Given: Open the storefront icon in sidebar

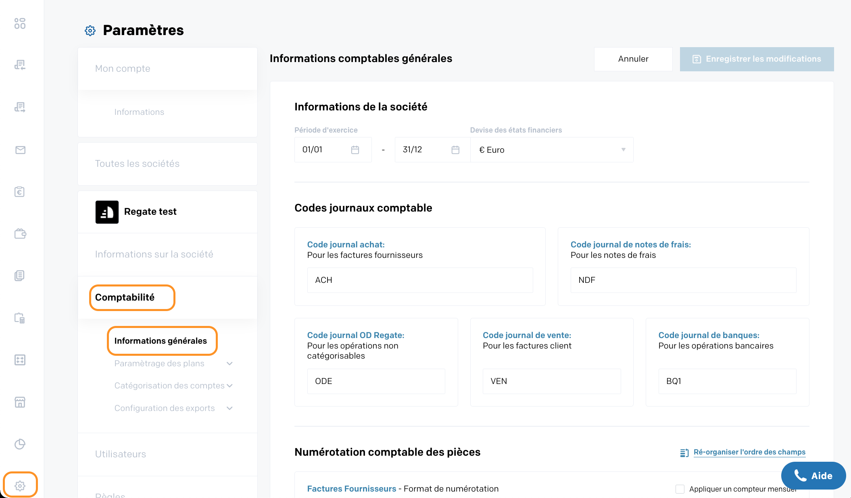Looking at the screenshot, I should pos(20,402).
